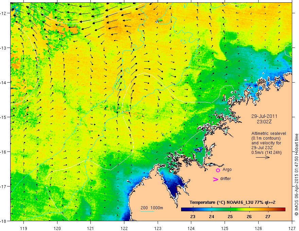Screen dimensions: 299x231
Task: Click 'Temperature (°C) NOAA16_L3U 77% ql>=2' title
Action: [x=232, y=202]
